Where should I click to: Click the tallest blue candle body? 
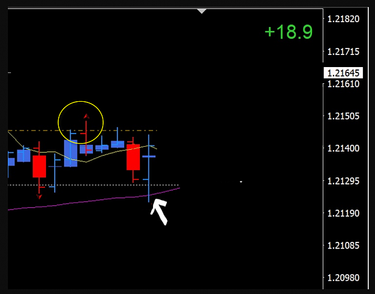71,153
